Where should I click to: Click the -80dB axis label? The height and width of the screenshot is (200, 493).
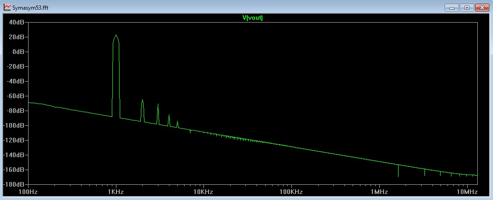[x=15, y=111]
